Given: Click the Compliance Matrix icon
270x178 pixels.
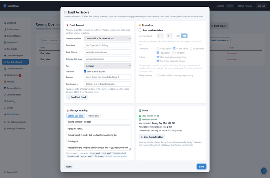Looking at the screenshot, I should point(5,69).
